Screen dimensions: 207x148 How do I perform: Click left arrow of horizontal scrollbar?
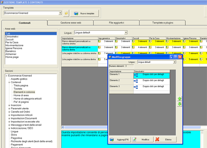[63, 127]
